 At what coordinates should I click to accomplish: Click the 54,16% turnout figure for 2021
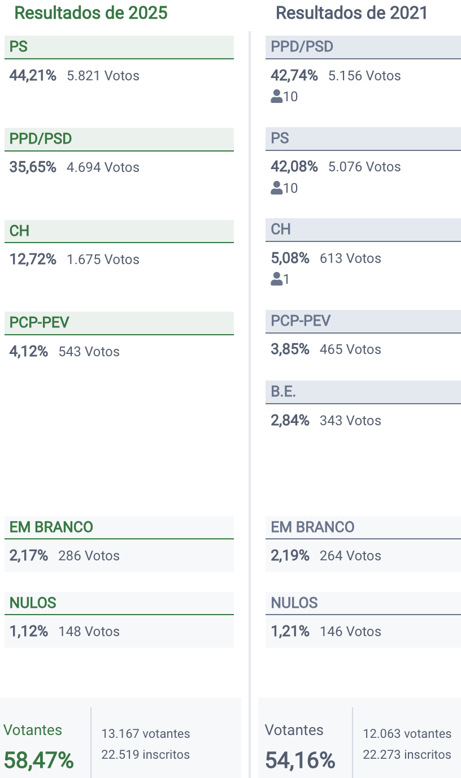(300, 760)
